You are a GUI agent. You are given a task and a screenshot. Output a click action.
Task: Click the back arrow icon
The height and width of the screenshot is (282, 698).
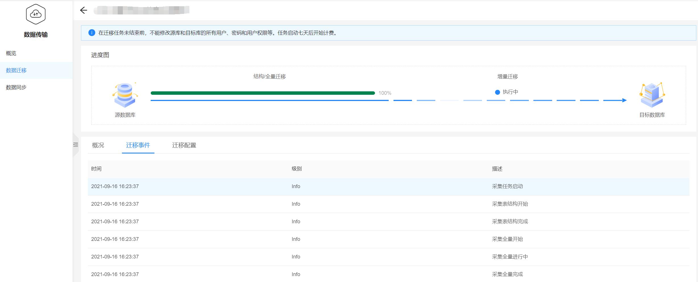pyautogui.click(x=84, y=10)
